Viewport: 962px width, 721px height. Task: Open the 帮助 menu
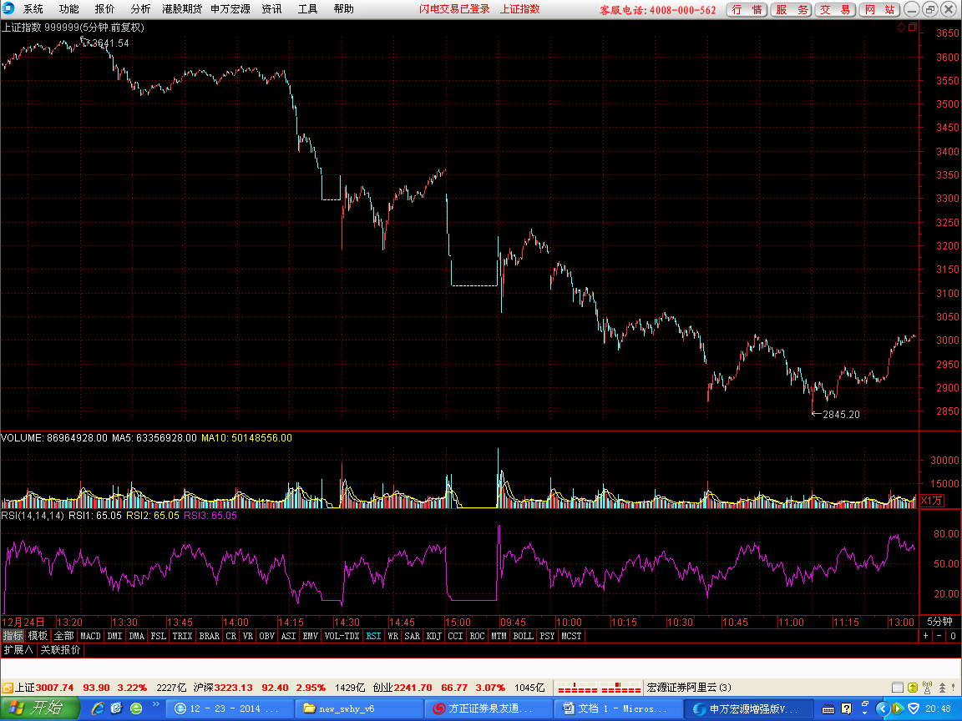pyautogui.click(x=343, y=8)
